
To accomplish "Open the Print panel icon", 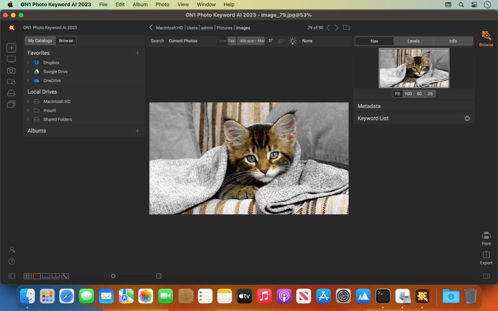I will pos(486,235).
